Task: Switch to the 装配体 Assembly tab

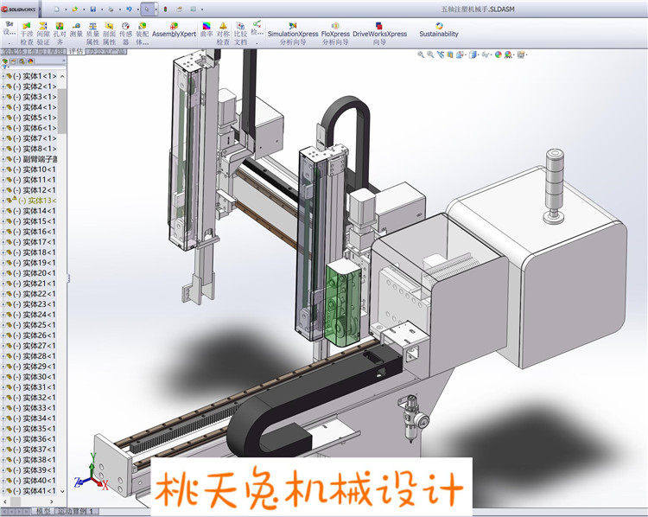Action: point(13,51)
